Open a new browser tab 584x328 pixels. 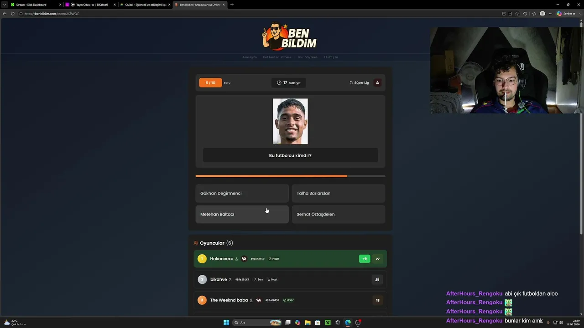[x=232, y=5]
